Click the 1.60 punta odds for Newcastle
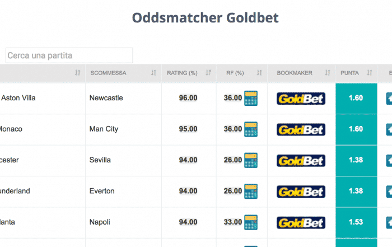 (356, 98)
